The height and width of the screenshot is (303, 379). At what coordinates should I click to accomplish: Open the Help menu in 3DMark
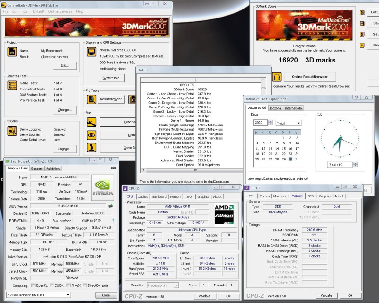[x=80, y=11]
